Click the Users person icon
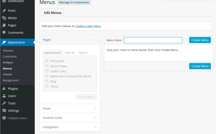The image size is (216, 134). 4,96
